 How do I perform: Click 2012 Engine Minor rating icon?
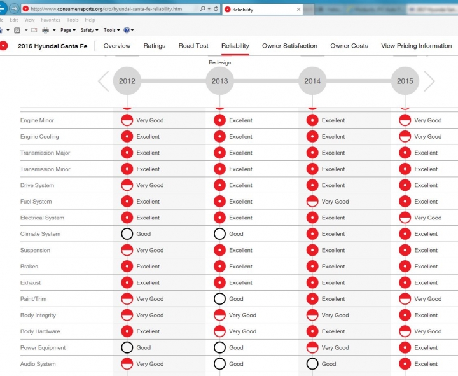[127, 120]
